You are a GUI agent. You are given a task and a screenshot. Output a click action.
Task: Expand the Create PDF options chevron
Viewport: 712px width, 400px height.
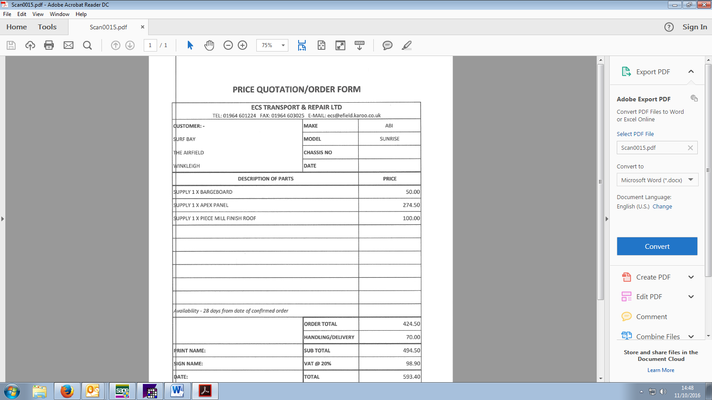[691, 277]
